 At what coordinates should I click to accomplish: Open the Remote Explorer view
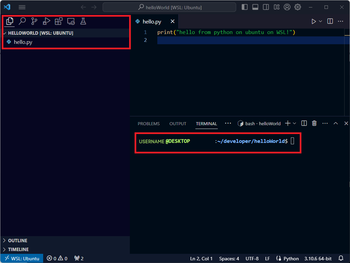[70, 21]
